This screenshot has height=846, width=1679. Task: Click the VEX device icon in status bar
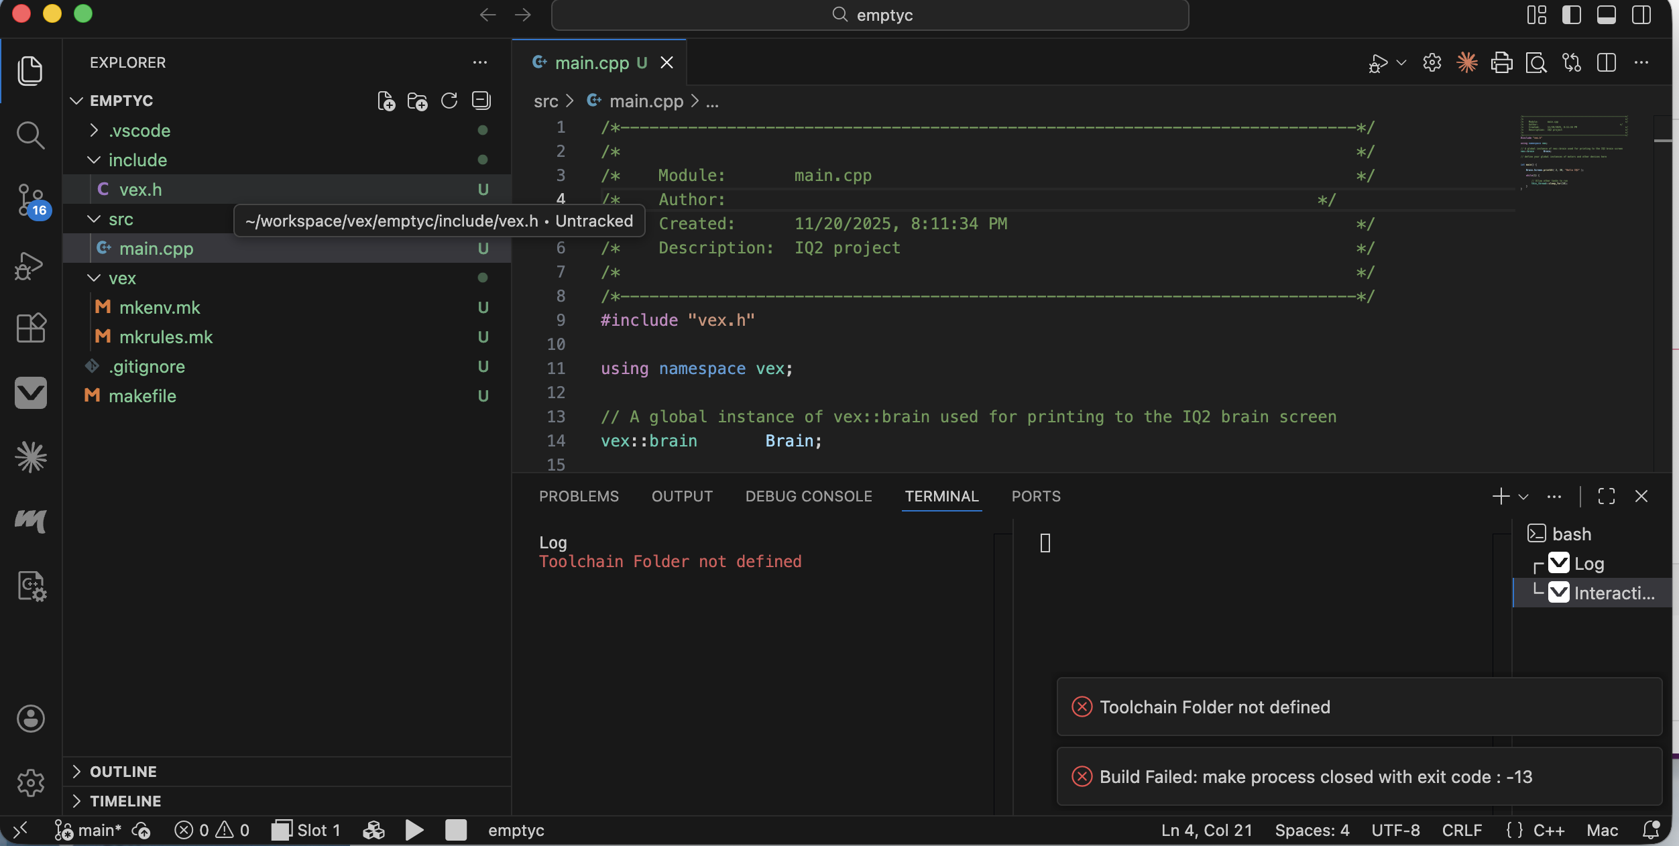point(373,831)
